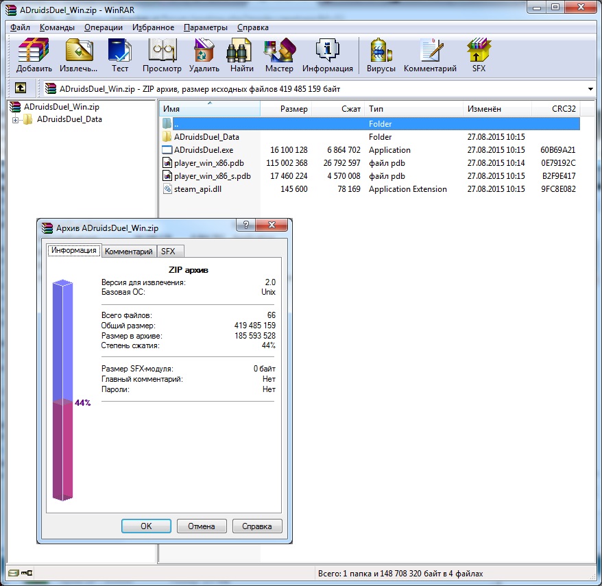Click the Справка button in dialog
Screen dimensions: 602x586
pos(257,526)
